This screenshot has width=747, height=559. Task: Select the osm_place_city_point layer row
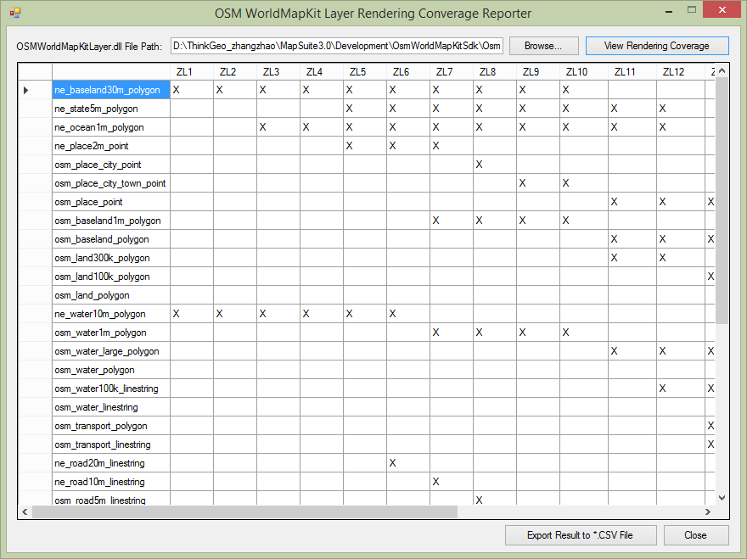tap(110, 165)
